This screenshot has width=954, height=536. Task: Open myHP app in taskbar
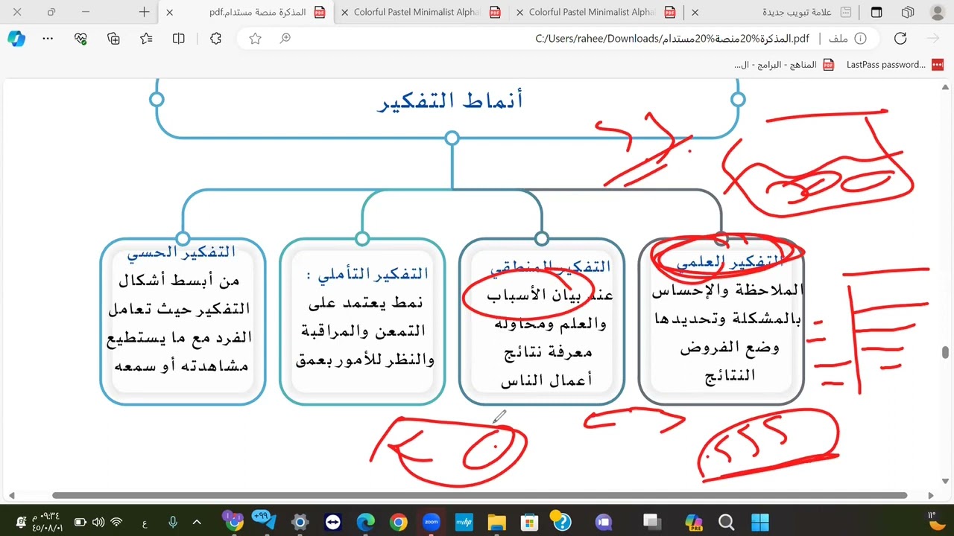pyautogui.click(x=464, y=522)
